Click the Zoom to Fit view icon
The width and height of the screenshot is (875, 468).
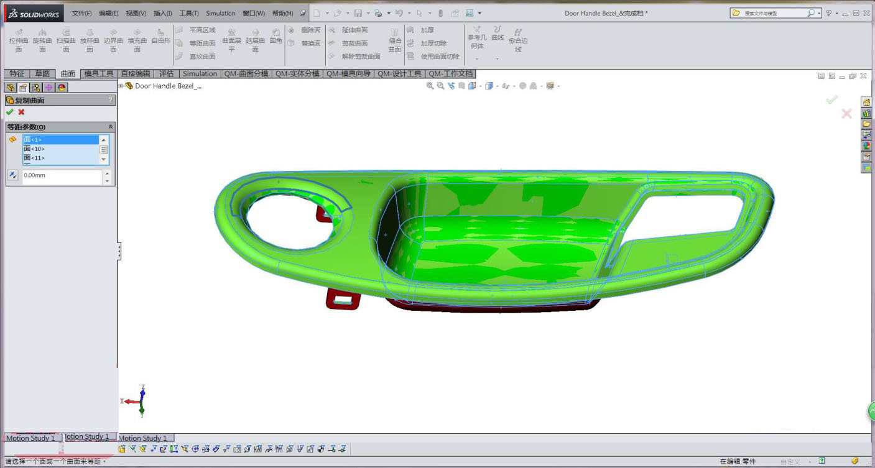(430, 86)
